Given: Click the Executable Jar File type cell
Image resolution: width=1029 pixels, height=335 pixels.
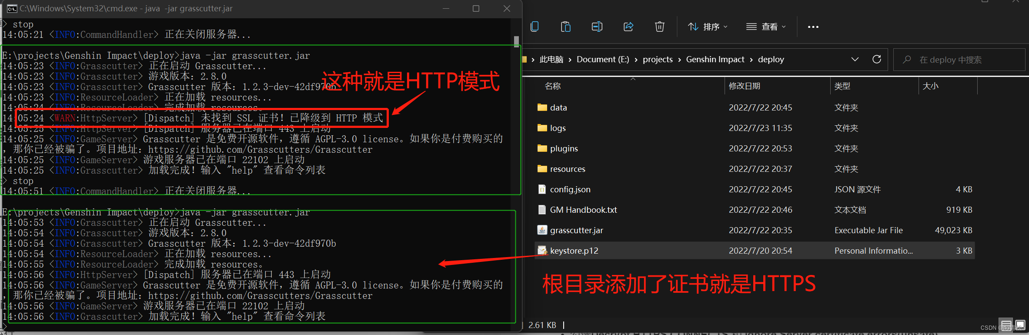Looking at the screenshot, I should tap(869, 230).
